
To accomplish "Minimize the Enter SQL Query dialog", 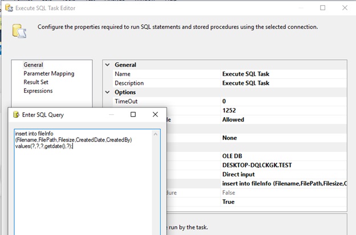I will coord(111,114).
